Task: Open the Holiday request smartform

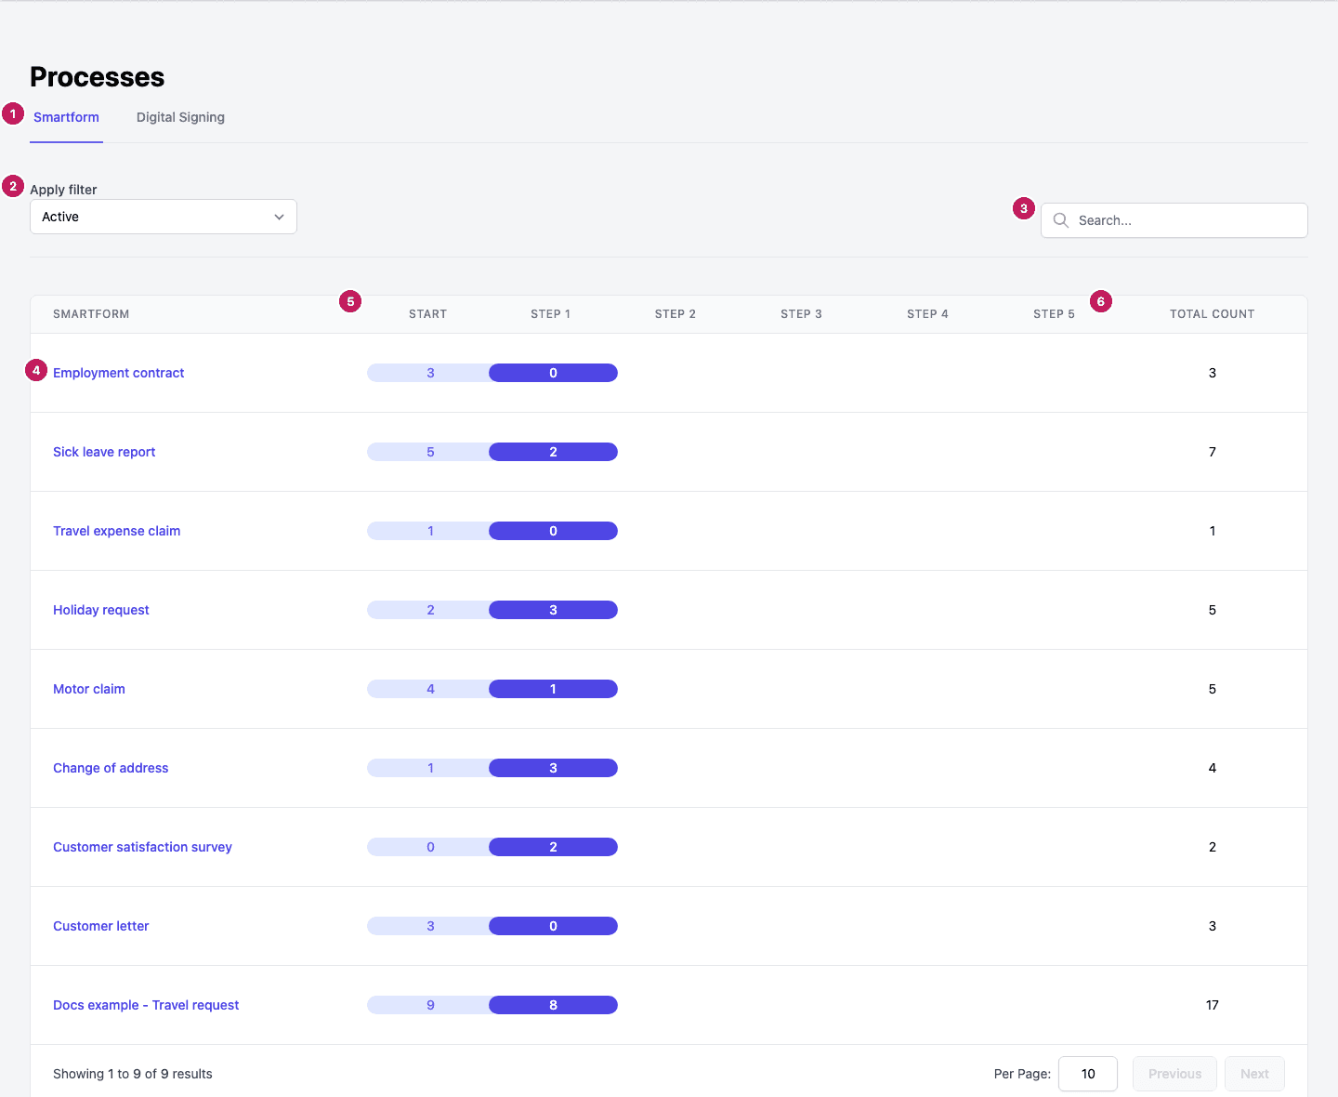Action: click(101, 610)
